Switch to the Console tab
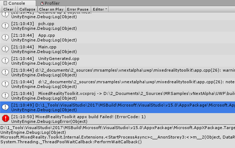Screen dimensions: 235x148 18,3
